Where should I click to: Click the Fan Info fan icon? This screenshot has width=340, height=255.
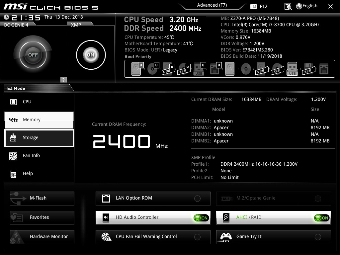13,156
